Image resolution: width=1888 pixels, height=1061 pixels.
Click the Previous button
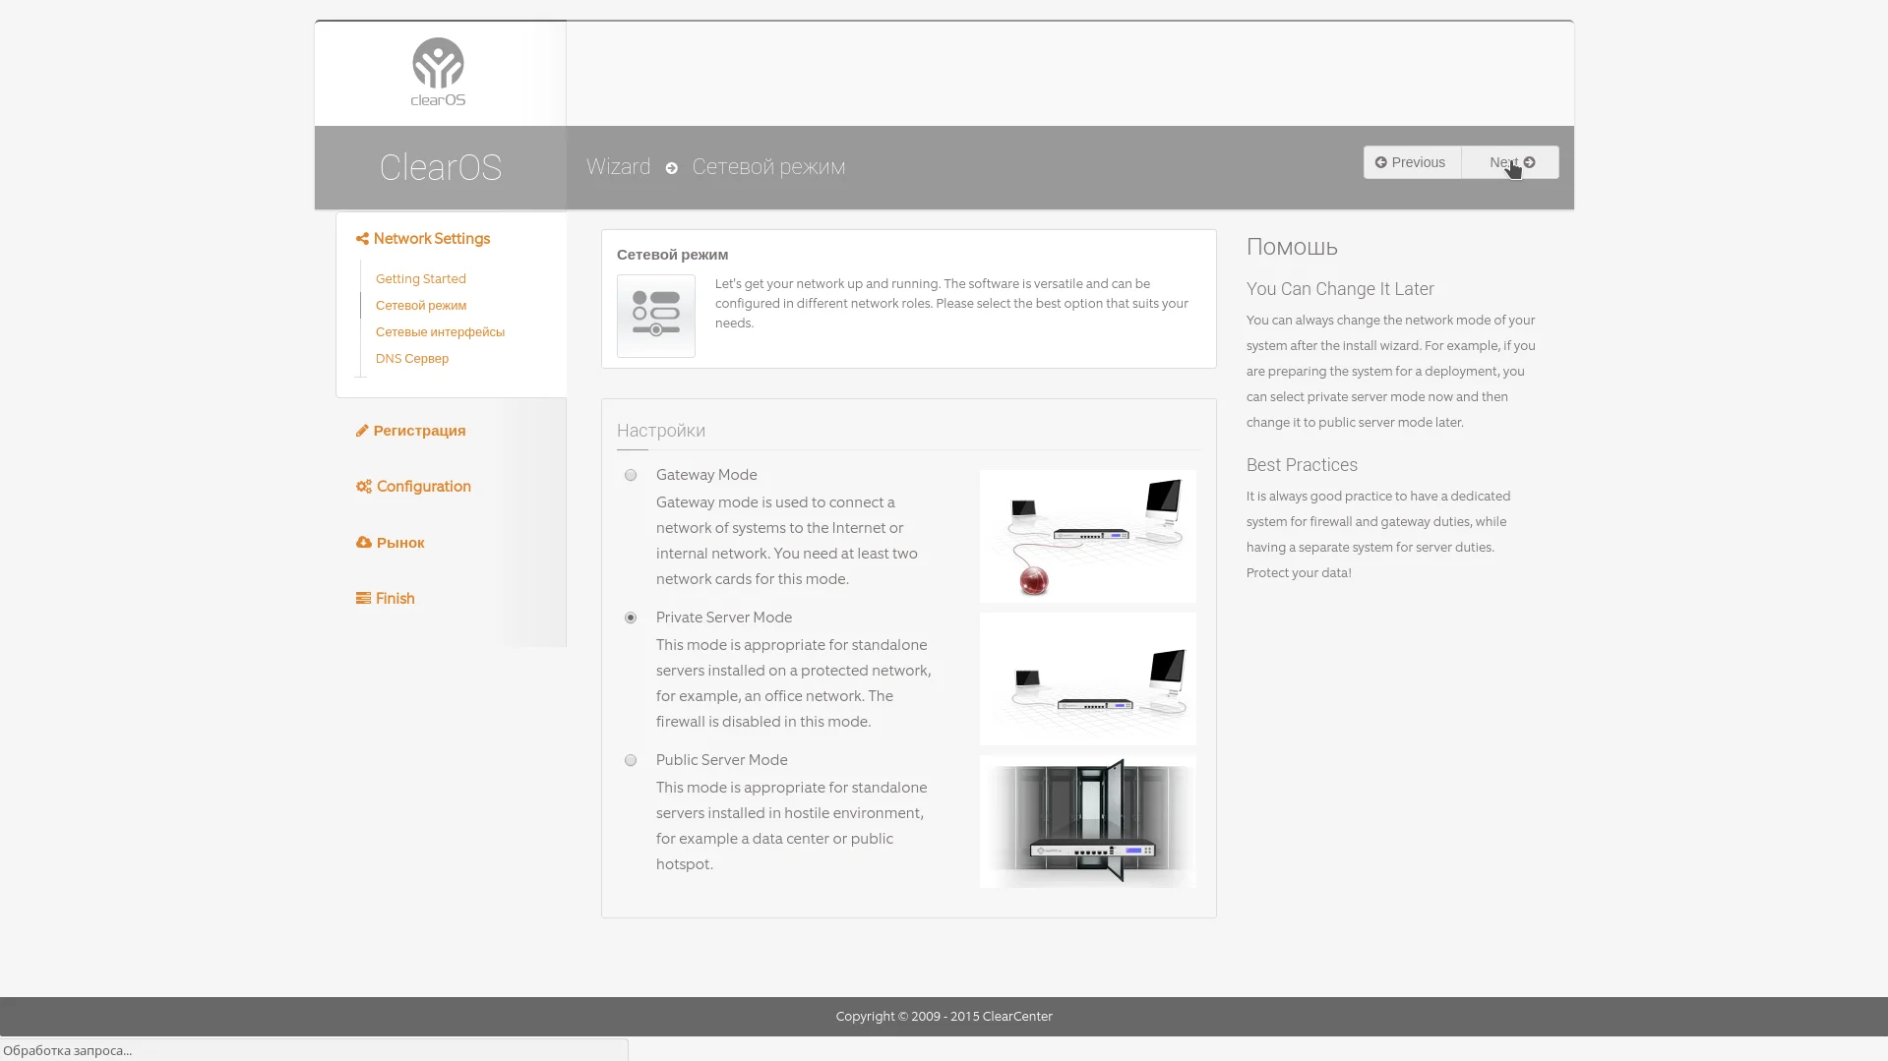[1412, 162]
